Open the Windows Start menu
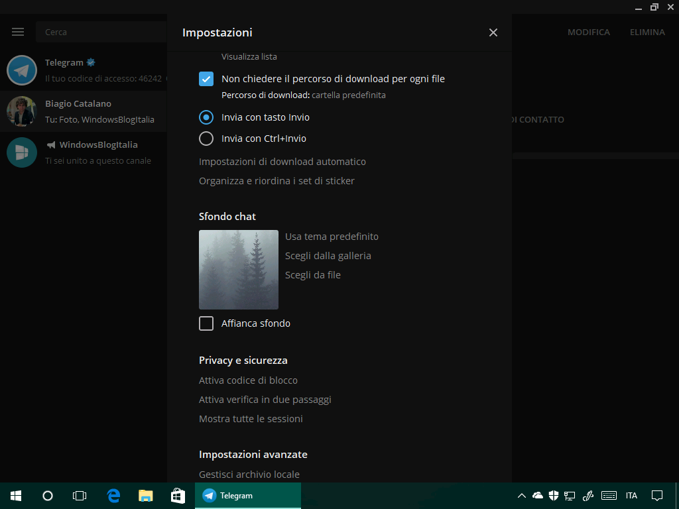 pos(16,496)
